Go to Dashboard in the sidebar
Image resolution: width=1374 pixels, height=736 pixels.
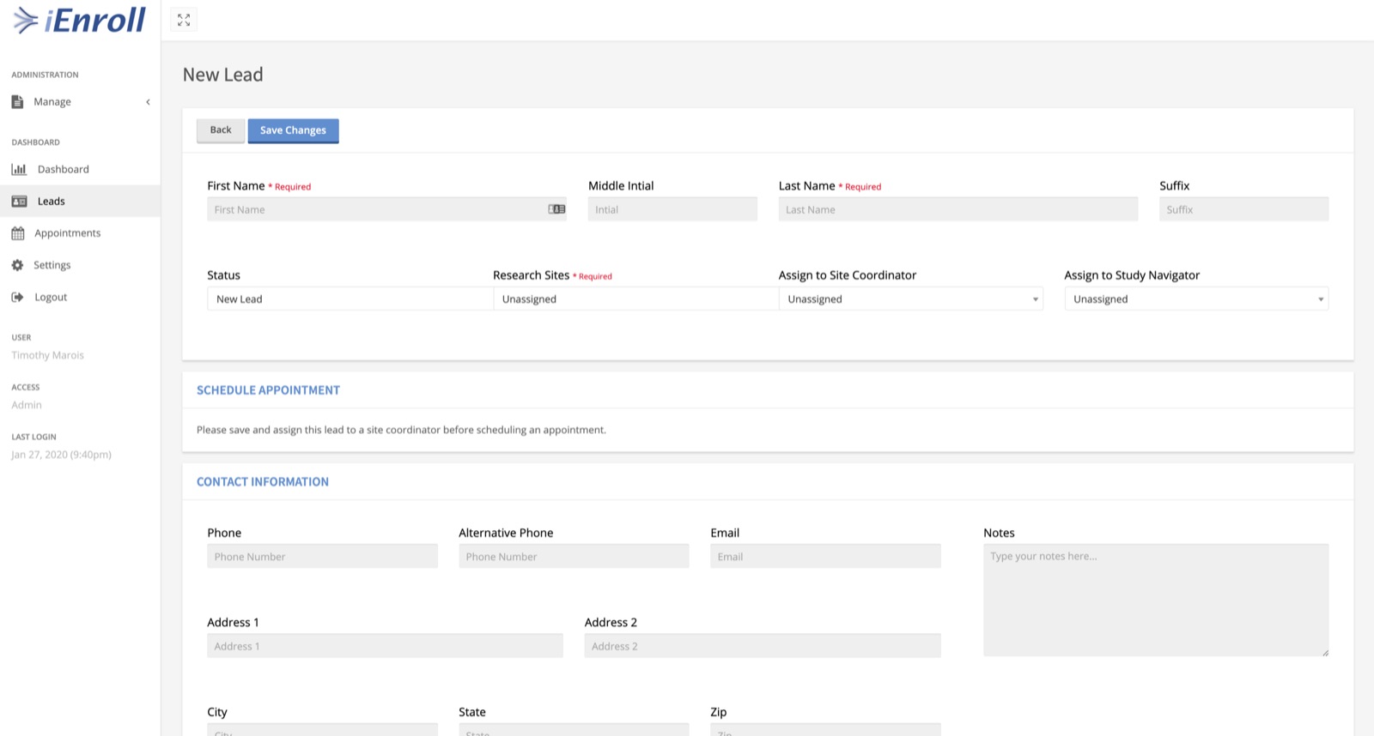click(80, 169)
